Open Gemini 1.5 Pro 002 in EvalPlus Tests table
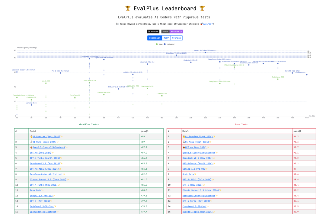 click(x=41, y=196)
